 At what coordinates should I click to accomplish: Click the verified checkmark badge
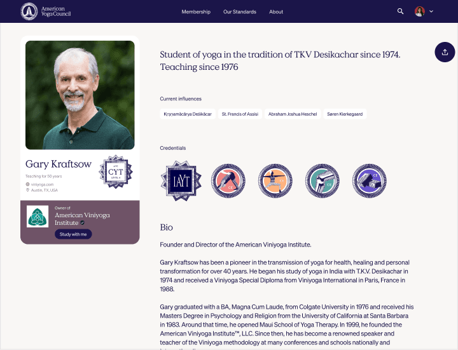(x=83, y=223)
